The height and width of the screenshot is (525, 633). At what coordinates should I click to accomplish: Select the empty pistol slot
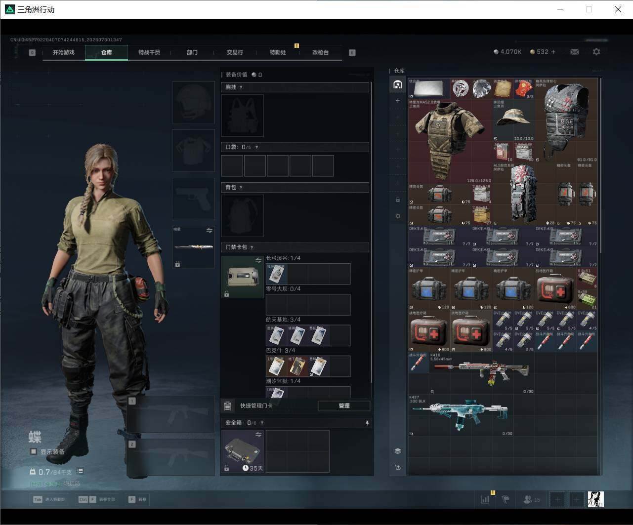[x=194, y=199]
